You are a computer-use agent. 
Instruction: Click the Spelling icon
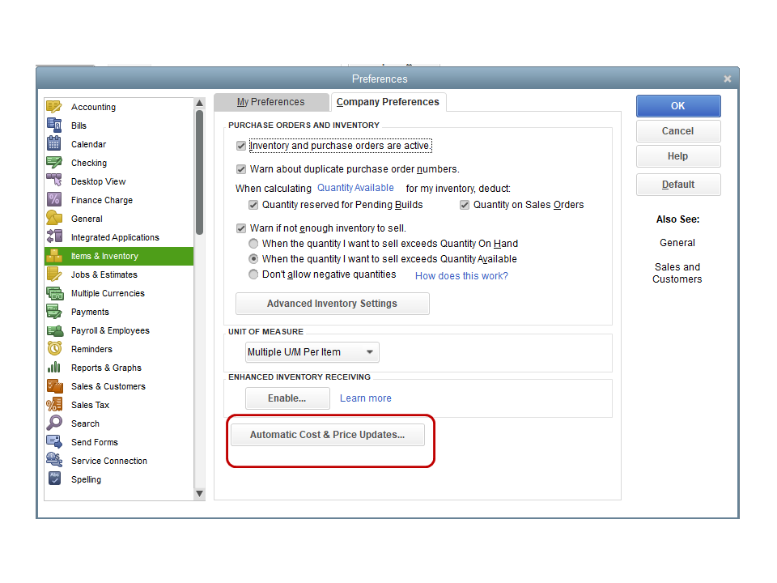[x=54, y=479]
